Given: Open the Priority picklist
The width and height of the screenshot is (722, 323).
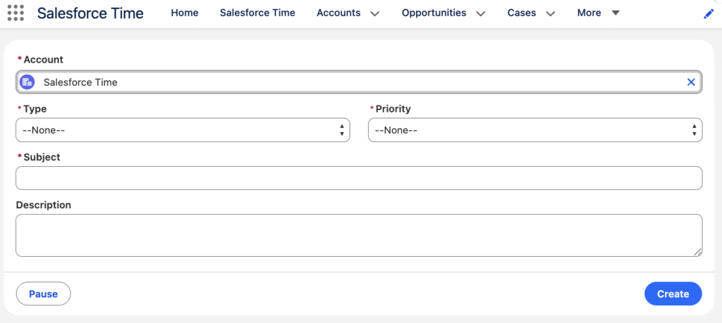Looking at the screenshot, I should [x=534, y=130].
